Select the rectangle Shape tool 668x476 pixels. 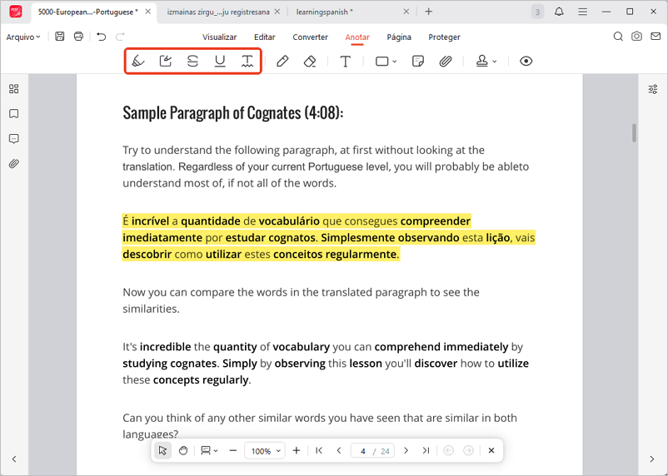pos(382,62)
